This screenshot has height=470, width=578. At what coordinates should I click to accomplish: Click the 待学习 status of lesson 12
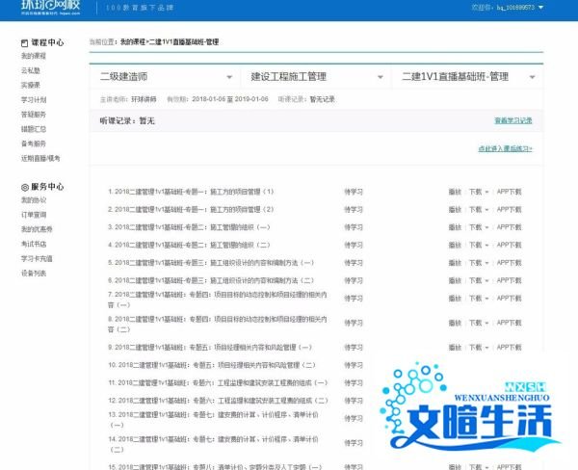click(354, 401)
